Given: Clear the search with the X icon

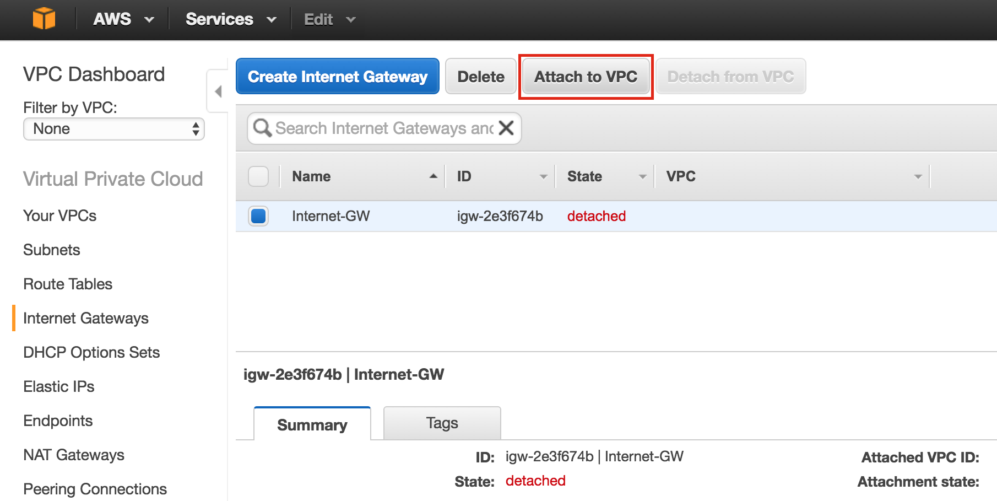Looking at the screenshot, I should (x=506, y=128).
